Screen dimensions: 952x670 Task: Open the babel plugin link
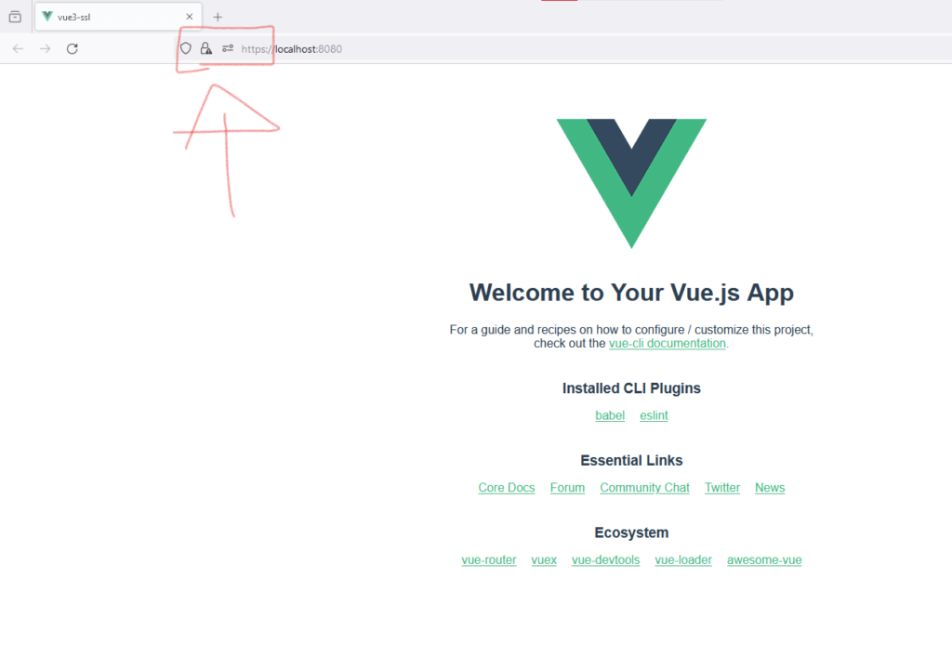pos(610,415)
